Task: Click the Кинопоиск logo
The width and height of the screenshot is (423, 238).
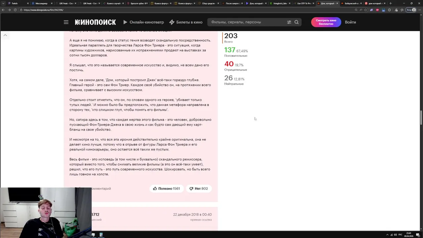Action: [95, 22]
